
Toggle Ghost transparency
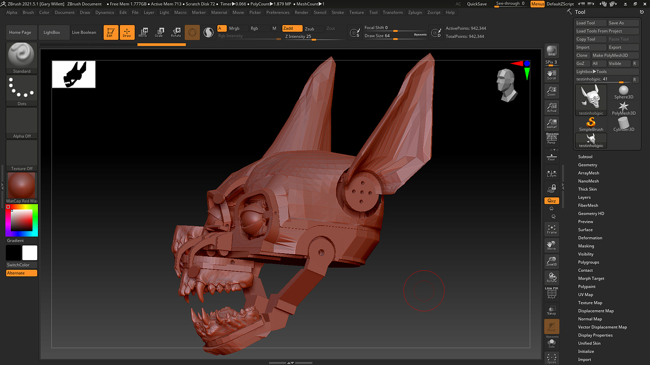551,326
